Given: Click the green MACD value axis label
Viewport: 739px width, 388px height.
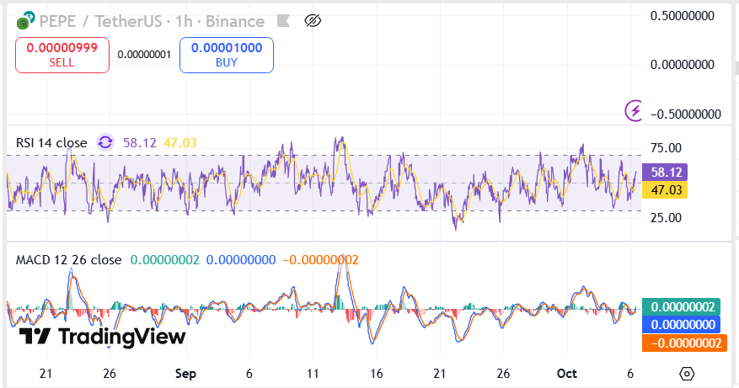Looking at the screenshot, I should click(x=678, y=307).
